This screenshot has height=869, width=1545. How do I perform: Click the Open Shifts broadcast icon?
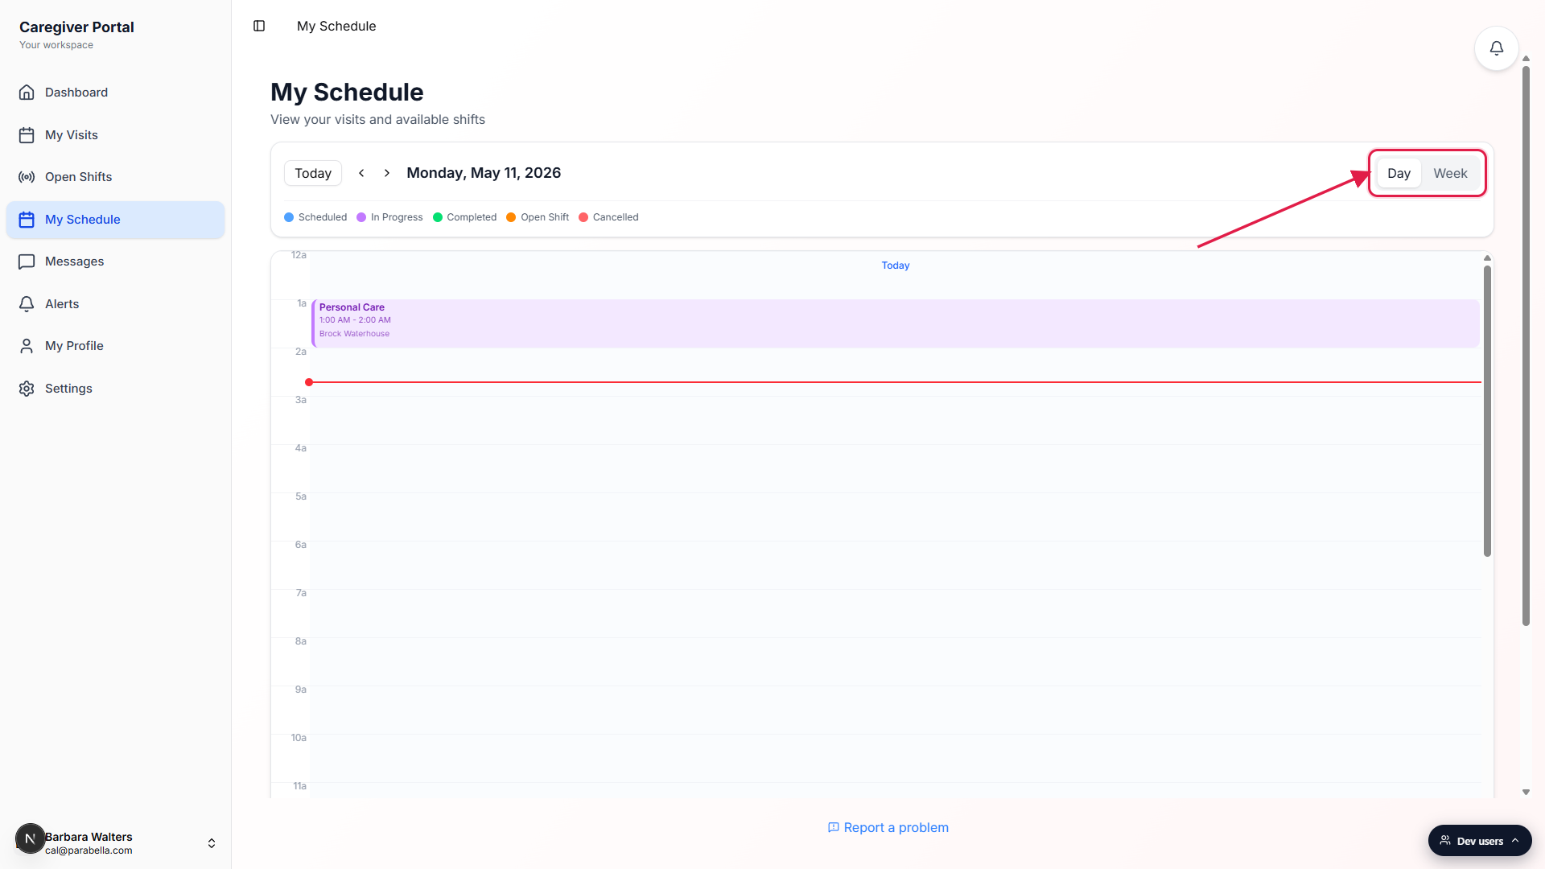point(27,177)
